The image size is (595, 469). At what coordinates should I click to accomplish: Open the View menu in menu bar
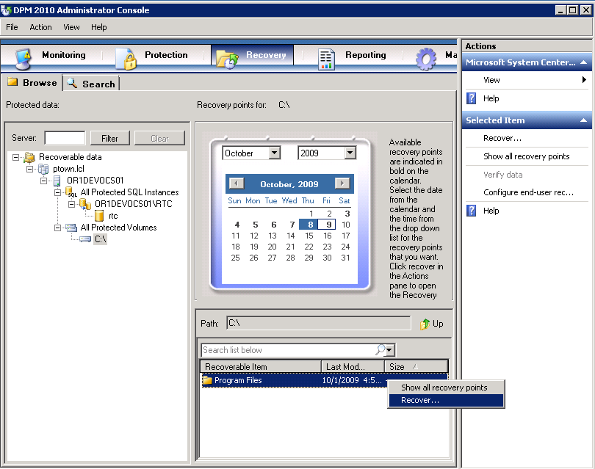71,27
